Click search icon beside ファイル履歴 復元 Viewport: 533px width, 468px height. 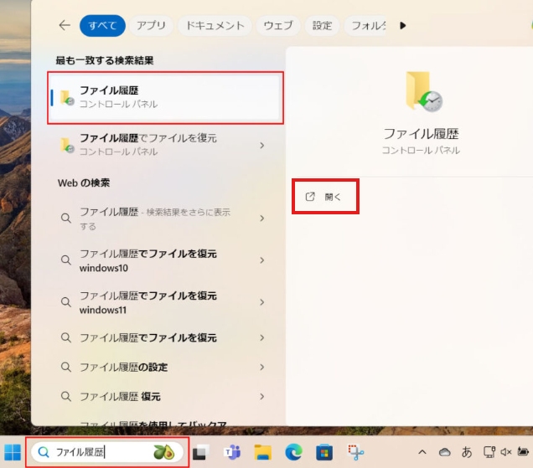66,396
